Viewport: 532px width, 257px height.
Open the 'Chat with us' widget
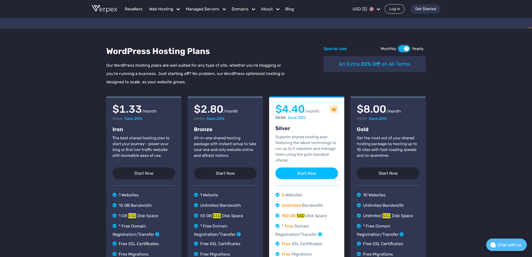506,245
